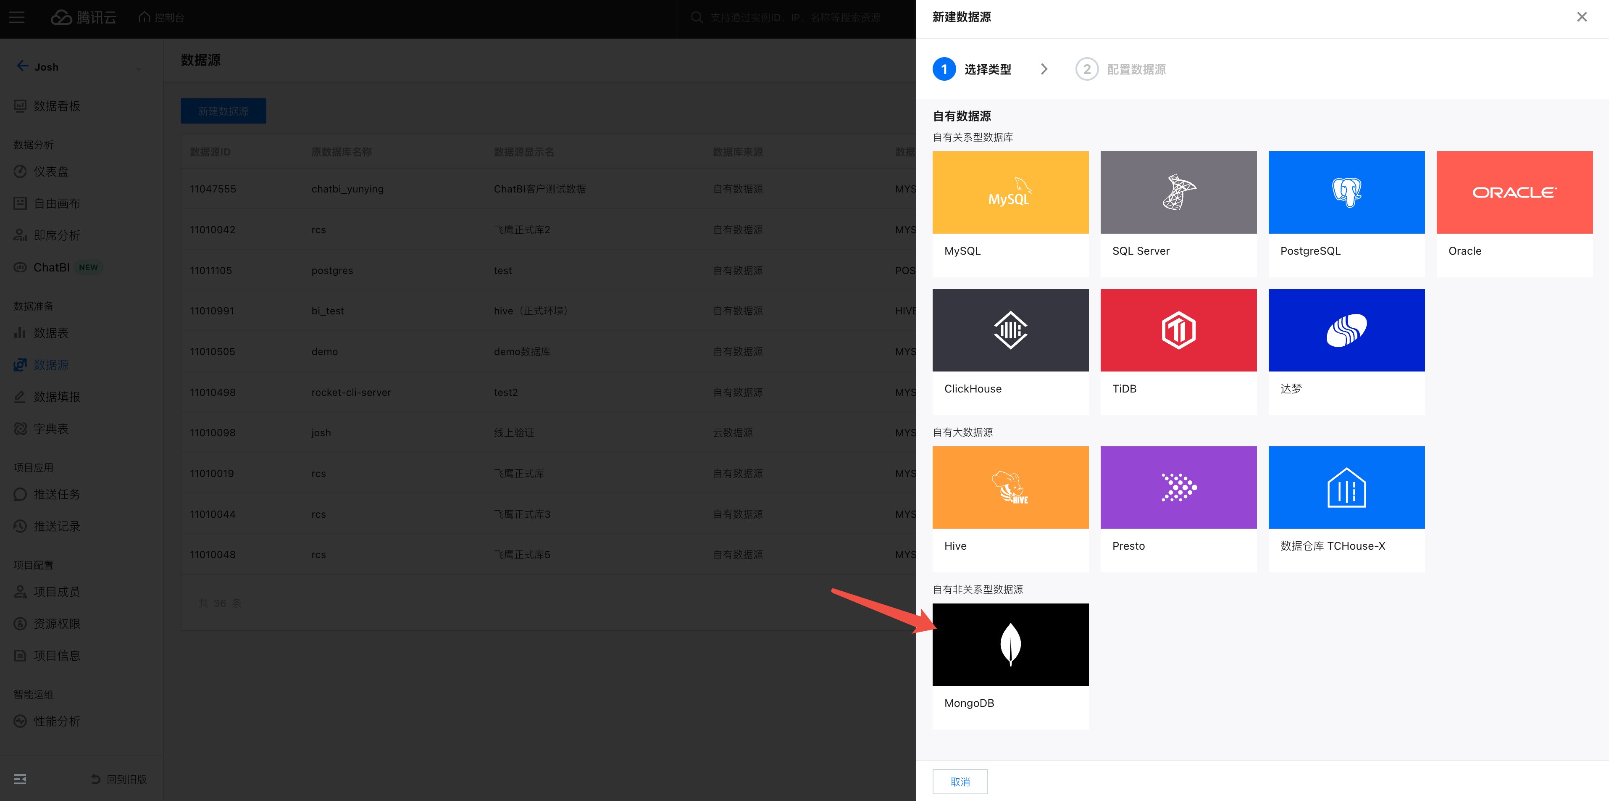1609x801 pixels.
Task: Select the Hive big data source
Action: (x=1010, y=487)
